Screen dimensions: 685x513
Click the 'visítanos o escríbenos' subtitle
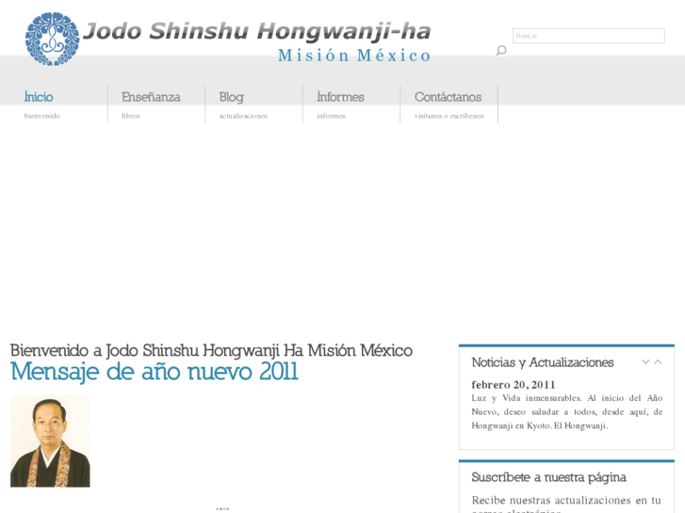[449, 116]
